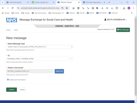The image size is (137, 103).
Task: Open the Downloads icon in toolbar
Action: click(x=124, y=8)
